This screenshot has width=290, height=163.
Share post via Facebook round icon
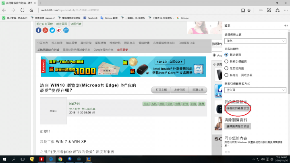[x=39, y=30]
